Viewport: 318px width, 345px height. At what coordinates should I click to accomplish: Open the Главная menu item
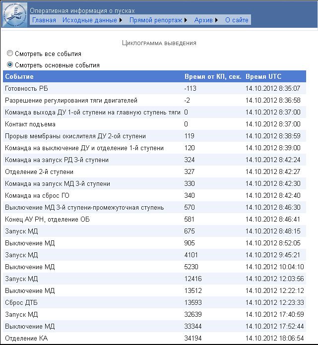[44, 20]
